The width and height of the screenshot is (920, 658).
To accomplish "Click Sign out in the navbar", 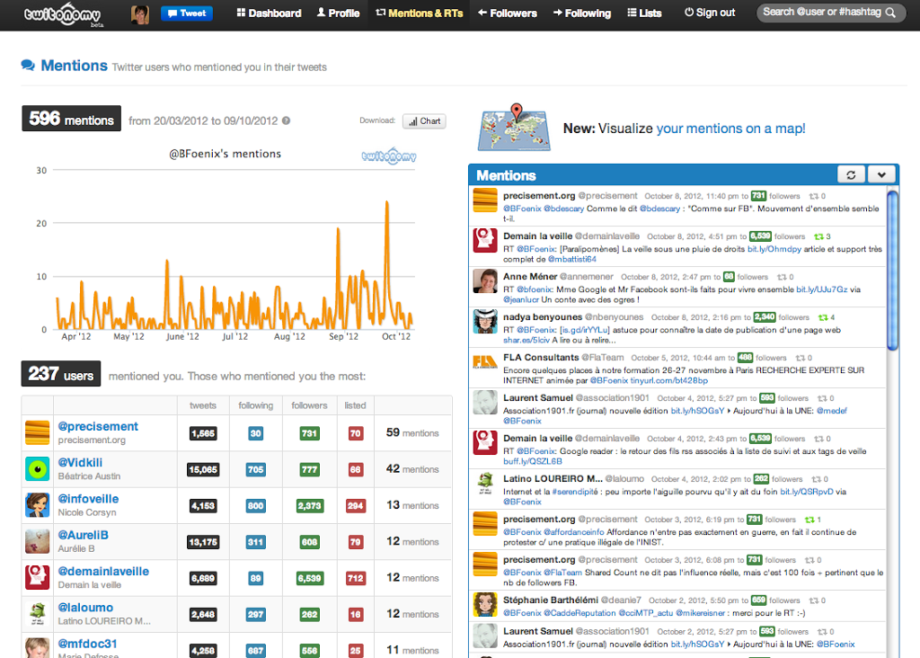I will (x=710, y=13).
